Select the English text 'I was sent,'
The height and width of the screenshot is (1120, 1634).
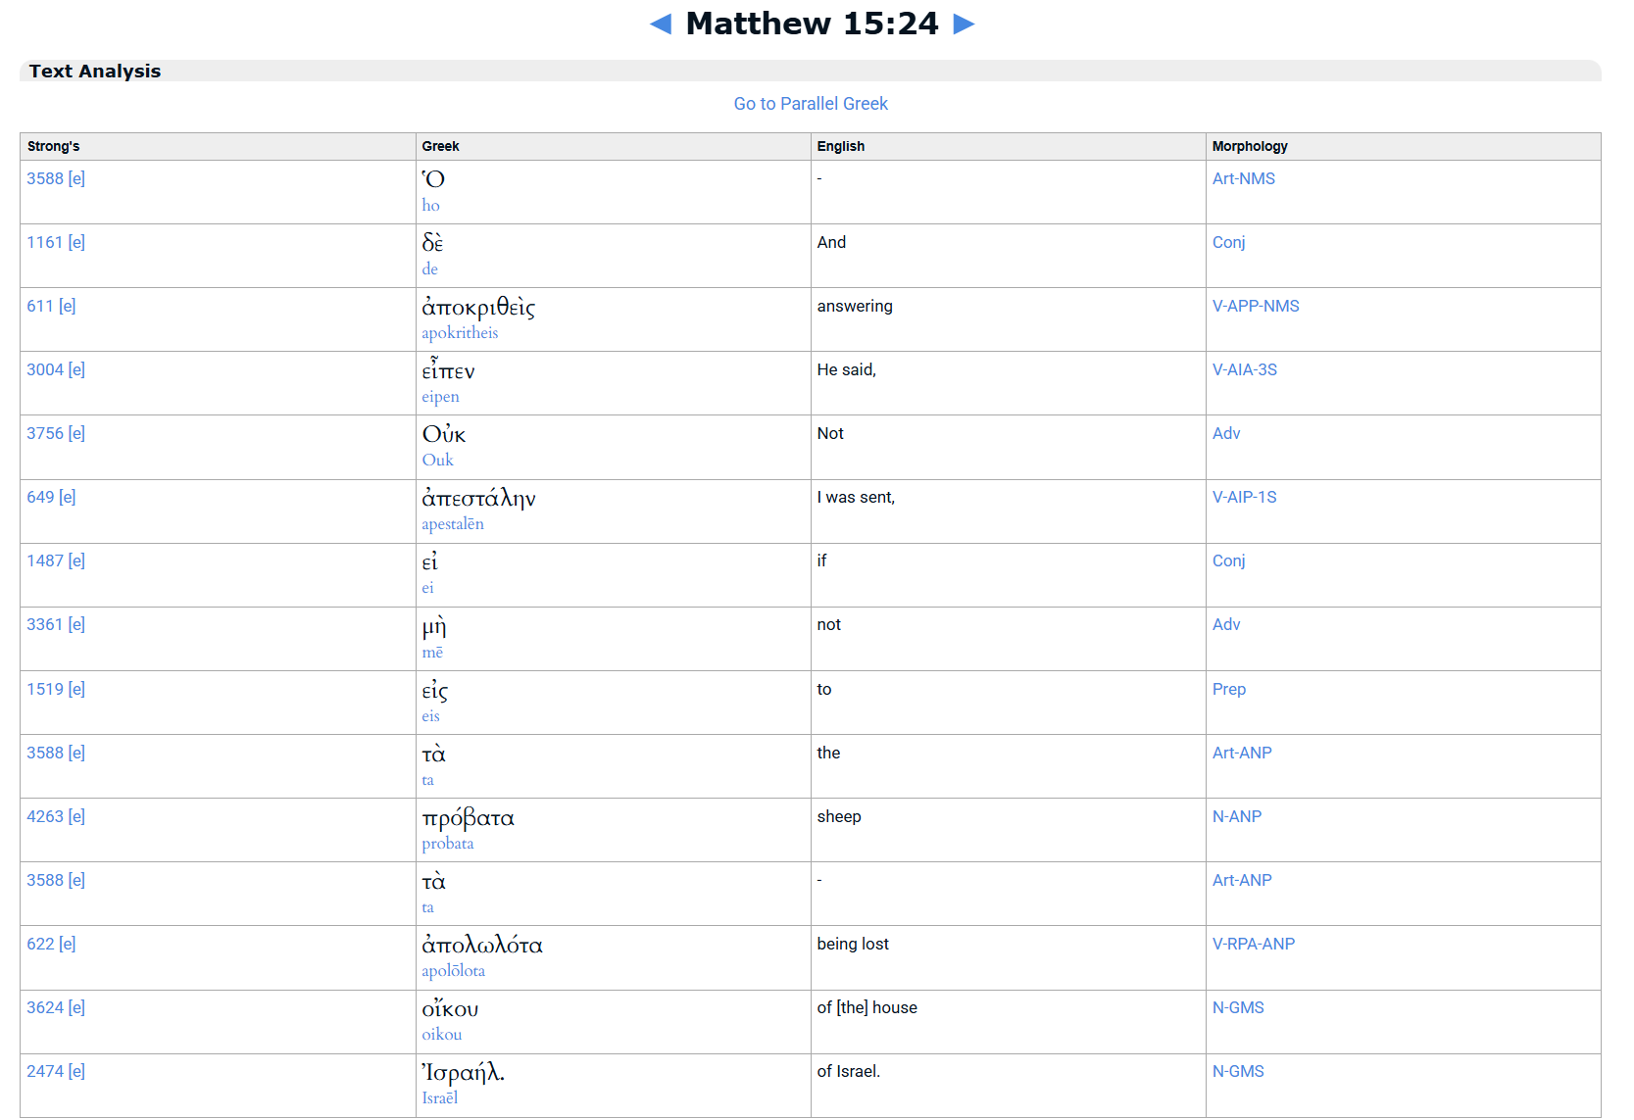[x=856, y=497]
